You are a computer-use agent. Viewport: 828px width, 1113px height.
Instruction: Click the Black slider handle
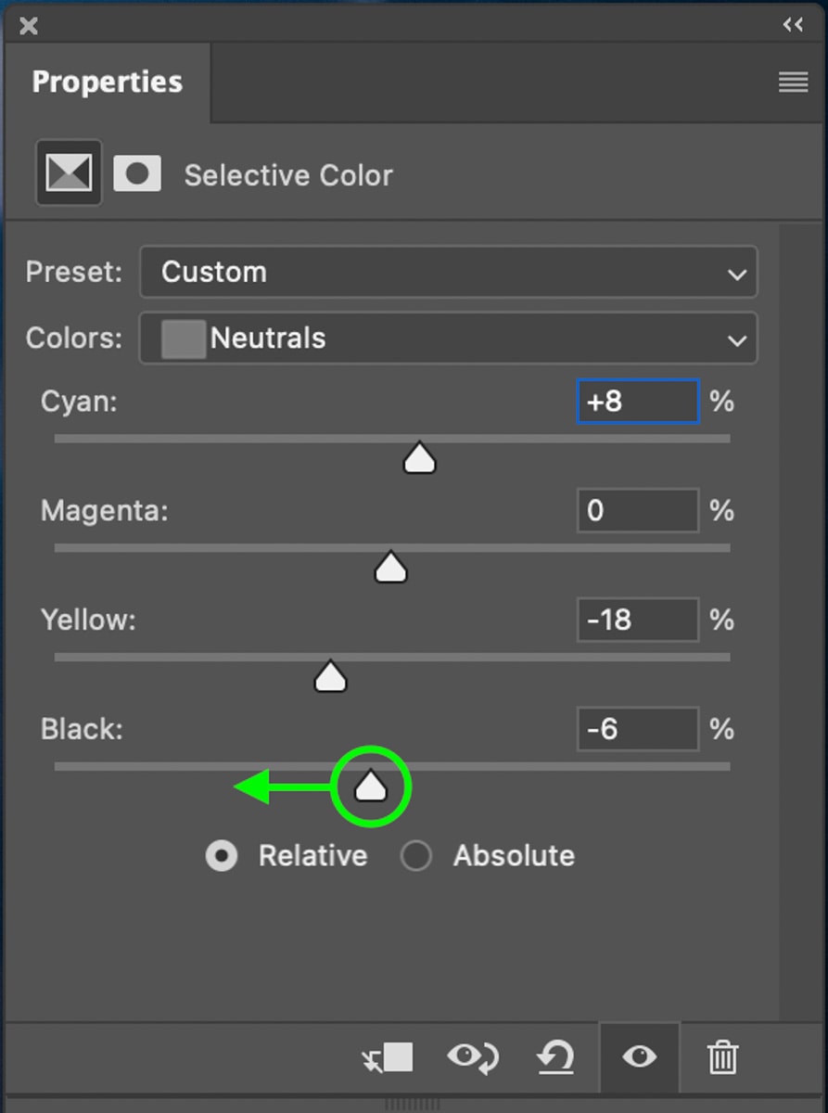tap(371, 787)
